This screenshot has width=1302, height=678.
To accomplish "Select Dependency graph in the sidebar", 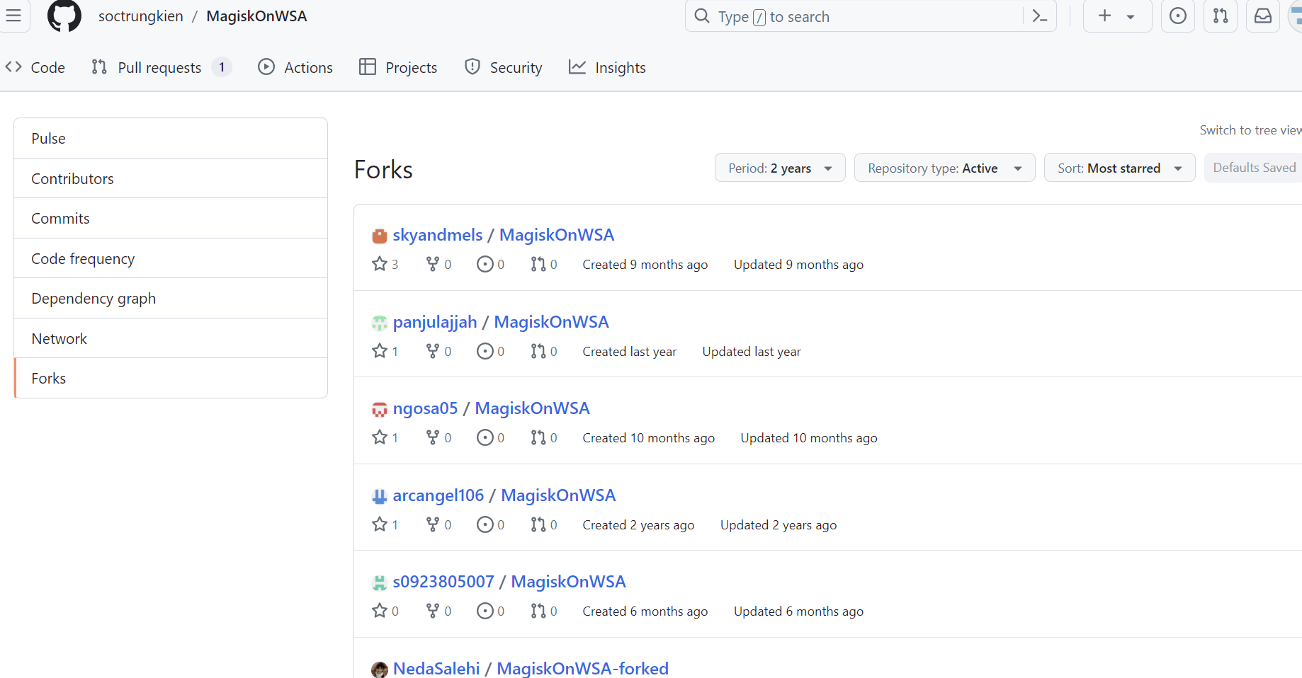I will (x=171, y=299).
